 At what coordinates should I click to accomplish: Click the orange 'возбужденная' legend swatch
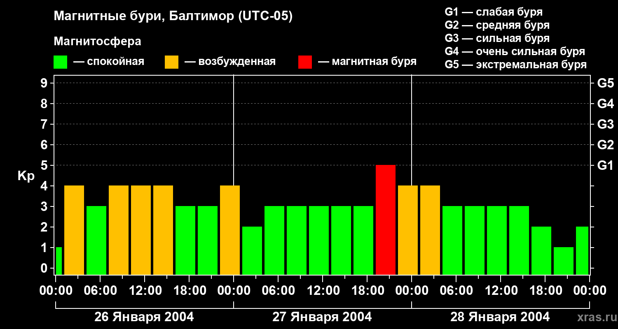tap(171, 62)
